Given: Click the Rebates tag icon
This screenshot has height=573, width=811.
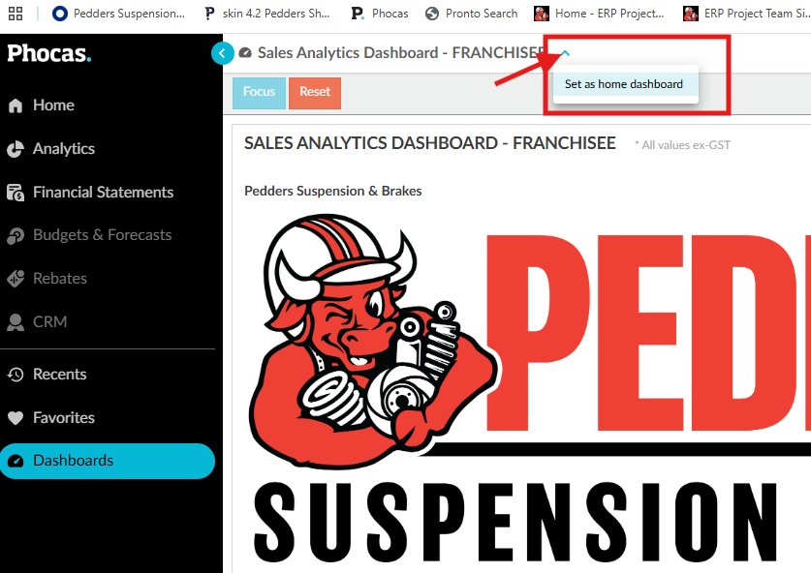Looking at the screenshot, I should coord(16,279).
